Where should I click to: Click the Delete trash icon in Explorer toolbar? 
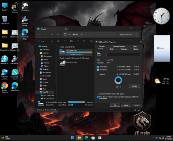(84, 41)
